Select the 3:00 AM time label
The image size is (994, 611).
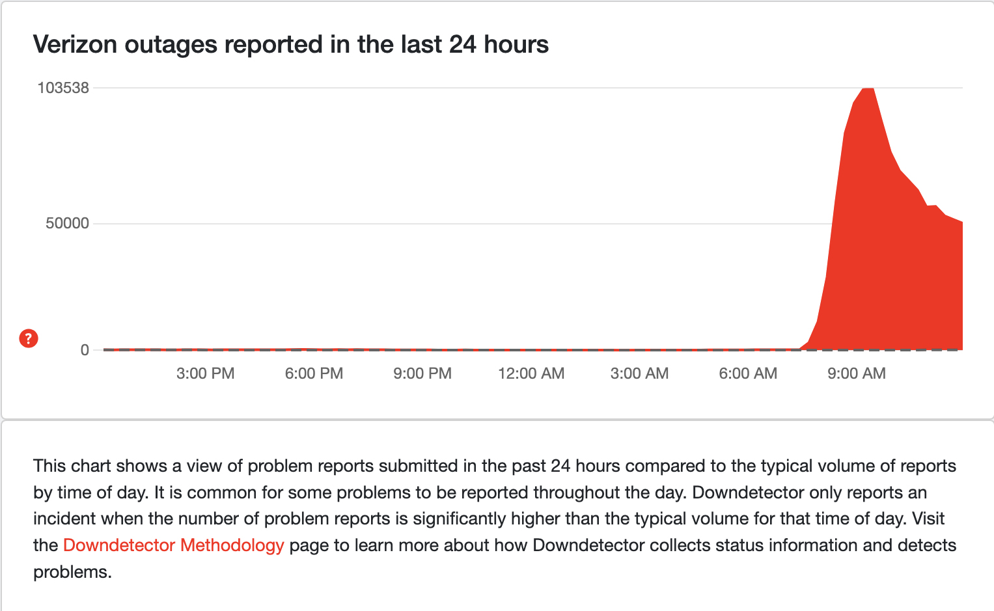pos(639,373)
